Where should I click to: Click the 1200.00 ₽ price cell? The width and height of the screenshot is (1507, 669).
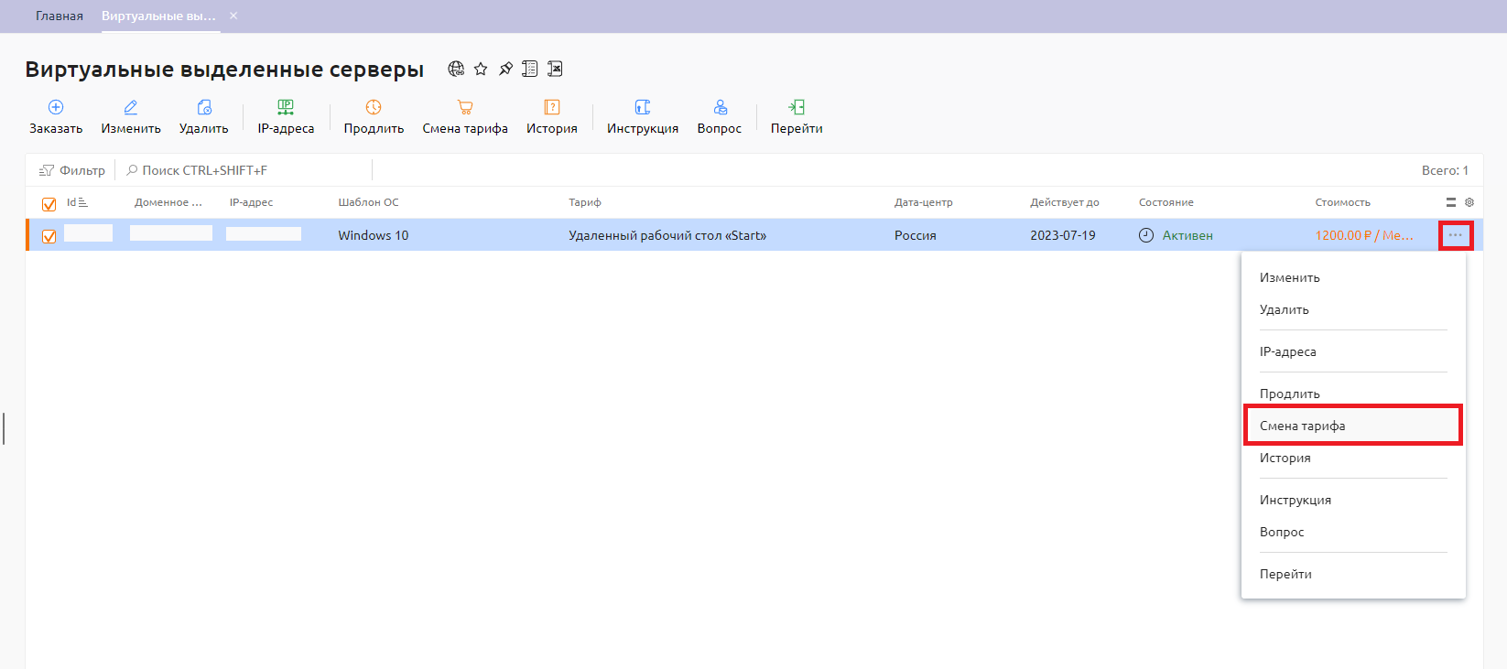click(1364, 235)
